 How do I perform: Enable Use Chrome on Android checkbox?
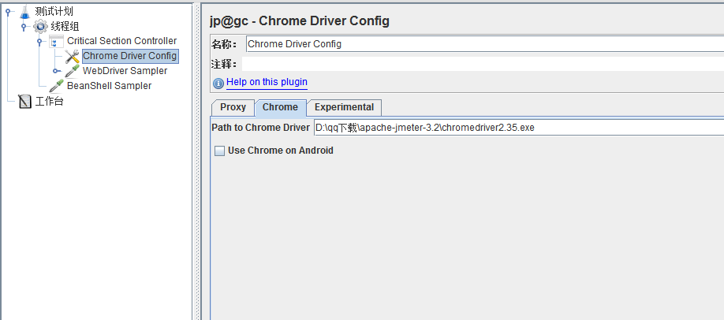pyautogui.click(x=219, y=151)
